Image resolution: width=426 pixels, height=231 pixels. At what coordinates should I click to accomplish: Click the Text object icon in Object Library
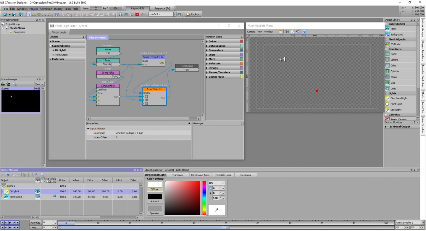(x=387, y=29)
